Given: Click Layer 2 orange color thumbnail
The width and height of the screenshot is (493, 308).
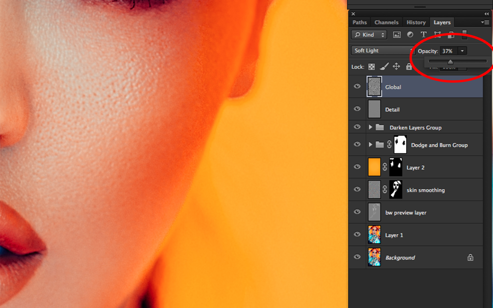Looking at the screenshot, I should 374,167.
